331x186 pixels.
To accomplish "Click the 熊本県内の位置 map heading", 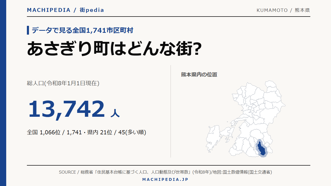I will pos(199,75).
